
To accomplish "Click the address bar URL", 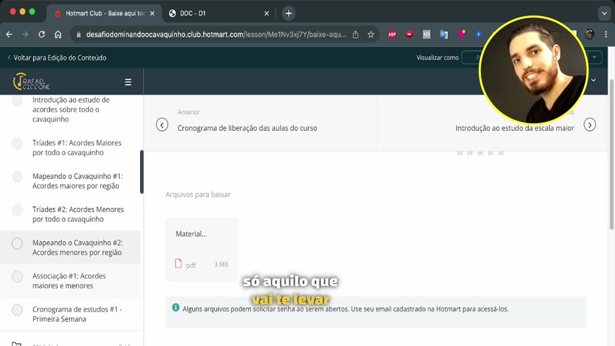I will pos(216,35).
